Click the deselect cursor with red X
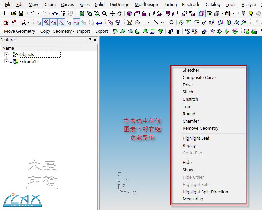 (14, 22)
